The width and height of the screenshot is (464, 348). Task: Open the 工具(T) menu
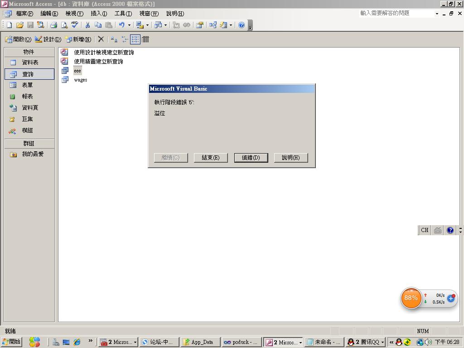pyautogui.click(x=123, y=14)
